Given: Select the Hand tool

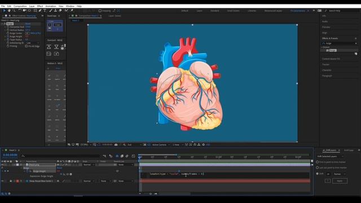Looking at the screenshot, I should coord(9,11).
